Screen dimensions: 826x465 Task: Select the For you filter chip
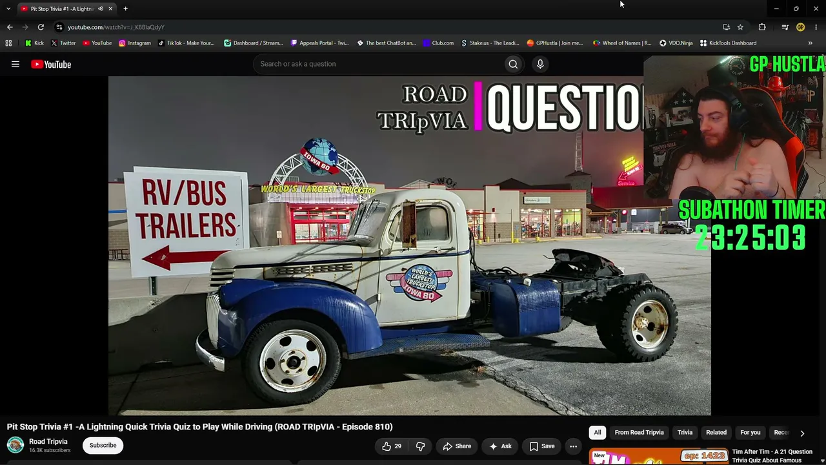pyautogui.click(x=750, y=433)
